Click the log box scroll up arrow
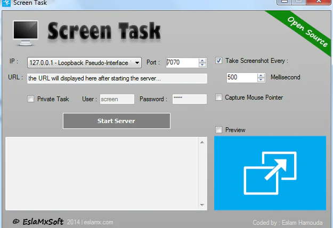 (202, 142)
